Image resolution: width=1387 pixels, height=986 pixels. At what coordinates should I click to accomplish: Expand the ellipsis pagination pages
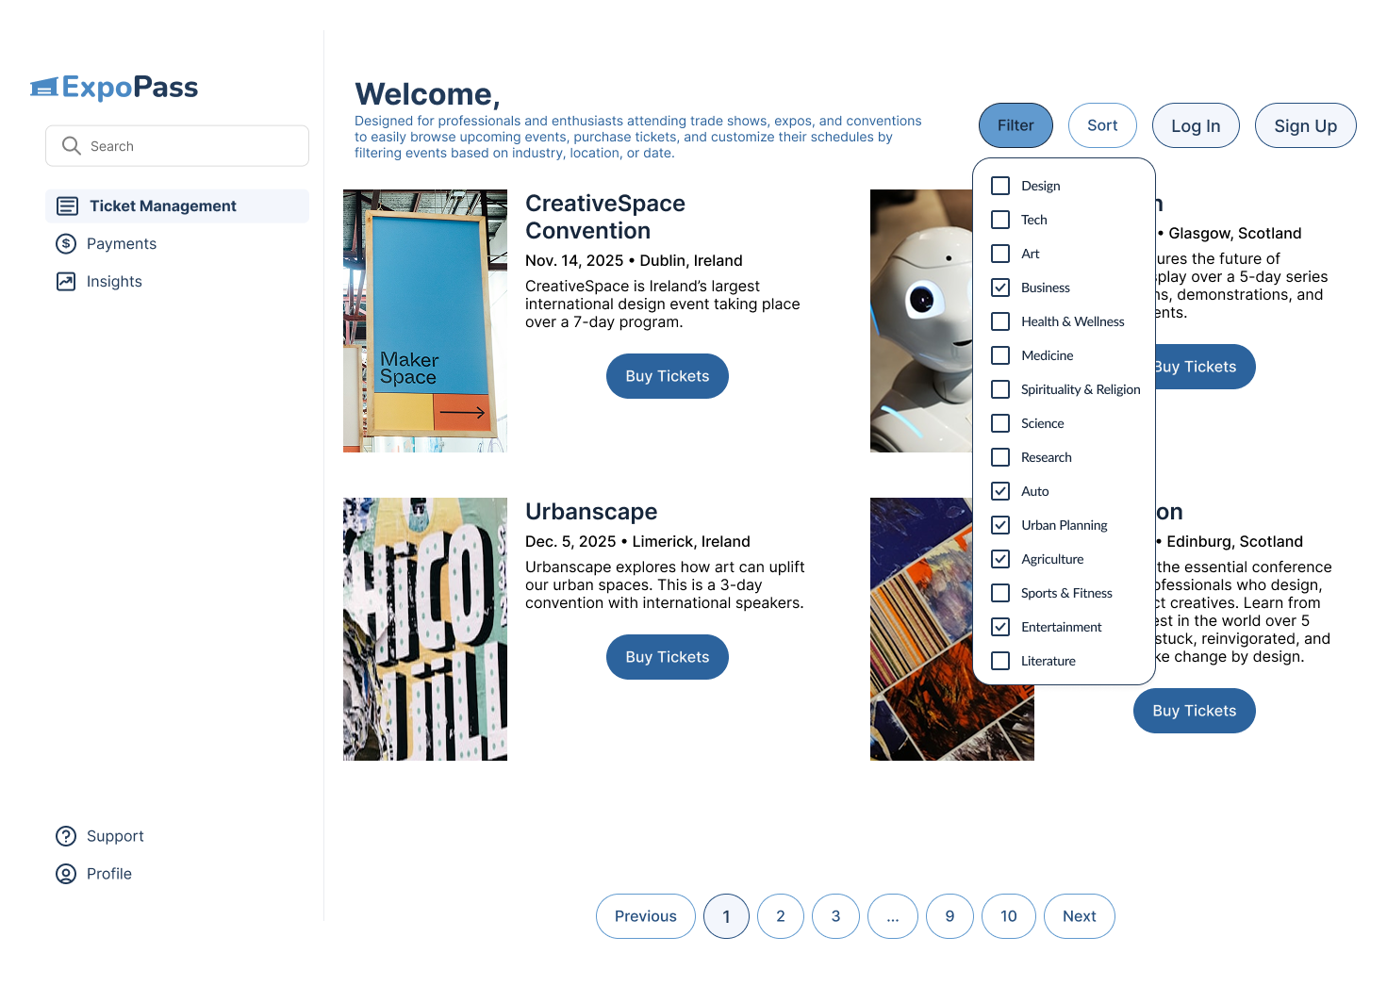point(893,916)
